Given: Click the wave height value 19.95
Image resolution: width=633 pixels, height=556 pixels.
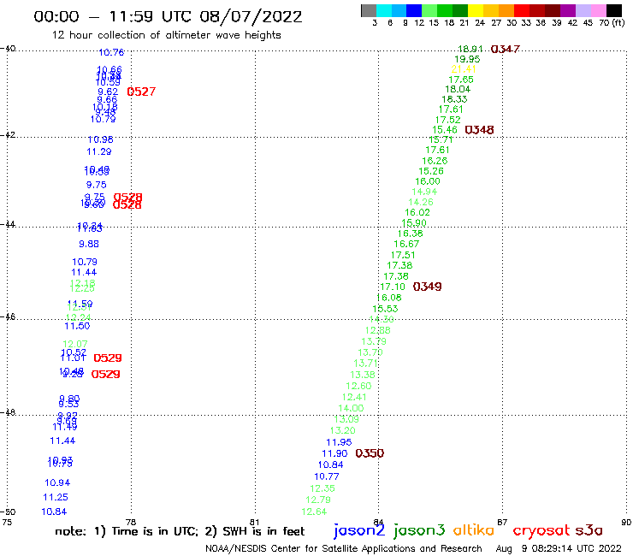Looking at the screenshot, I should tap(467, 59).
